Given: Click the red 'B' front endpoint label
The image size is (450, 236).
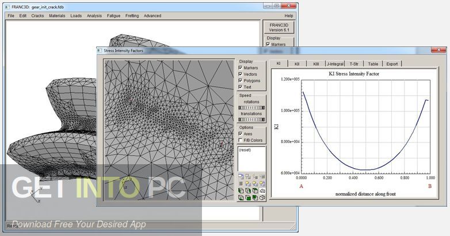Looking at the screenshot, I should 430,186.
